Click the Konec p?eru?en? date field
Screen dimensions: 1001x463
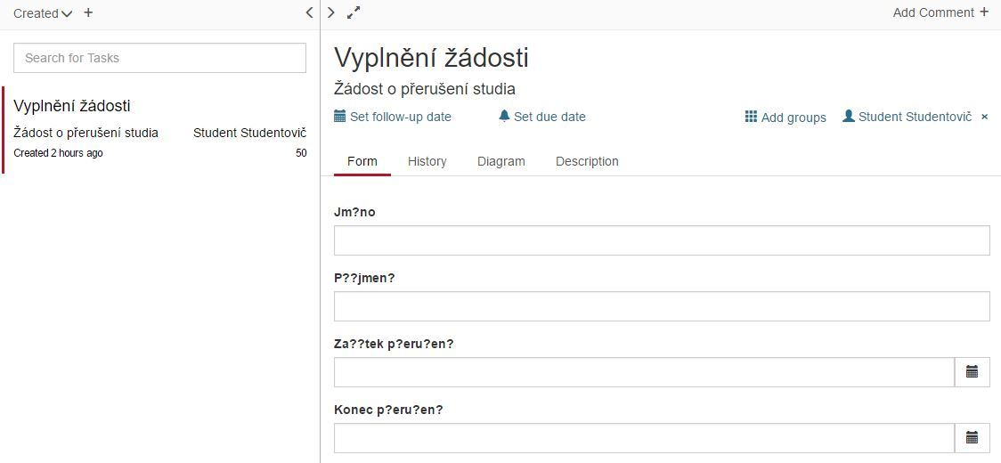pyautogui.click(x=644, y=438)
